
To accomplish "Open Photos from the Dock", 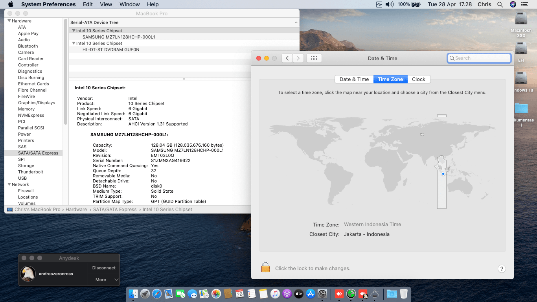I will (216, 294).
